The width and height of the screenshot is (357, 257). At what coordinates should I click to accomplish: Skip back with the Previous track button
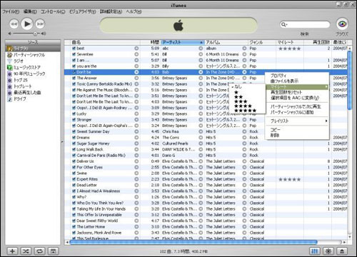point(14,24)
